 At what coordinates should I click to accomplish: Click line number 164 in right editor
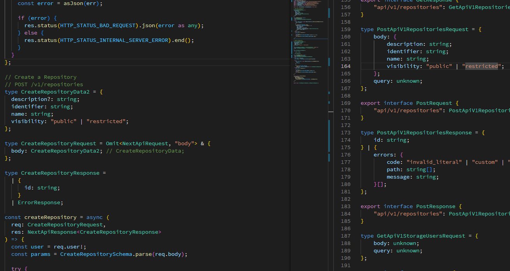345,66
